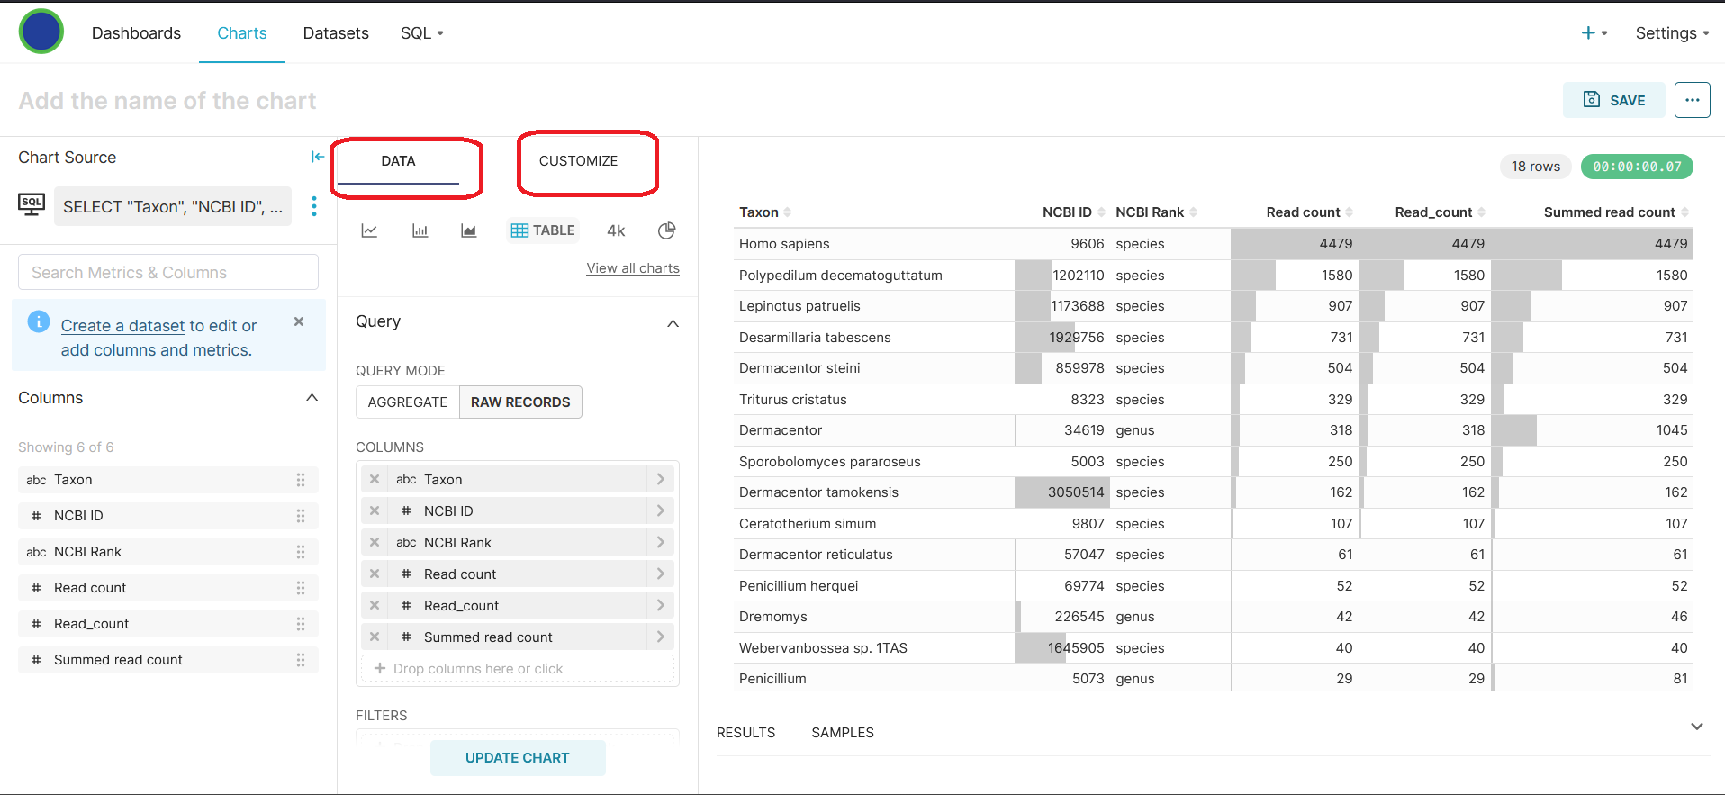This screenshot has width=1725, height=795.
Task: Click the Superset logo icon
Action: click(x=41, y=32)
